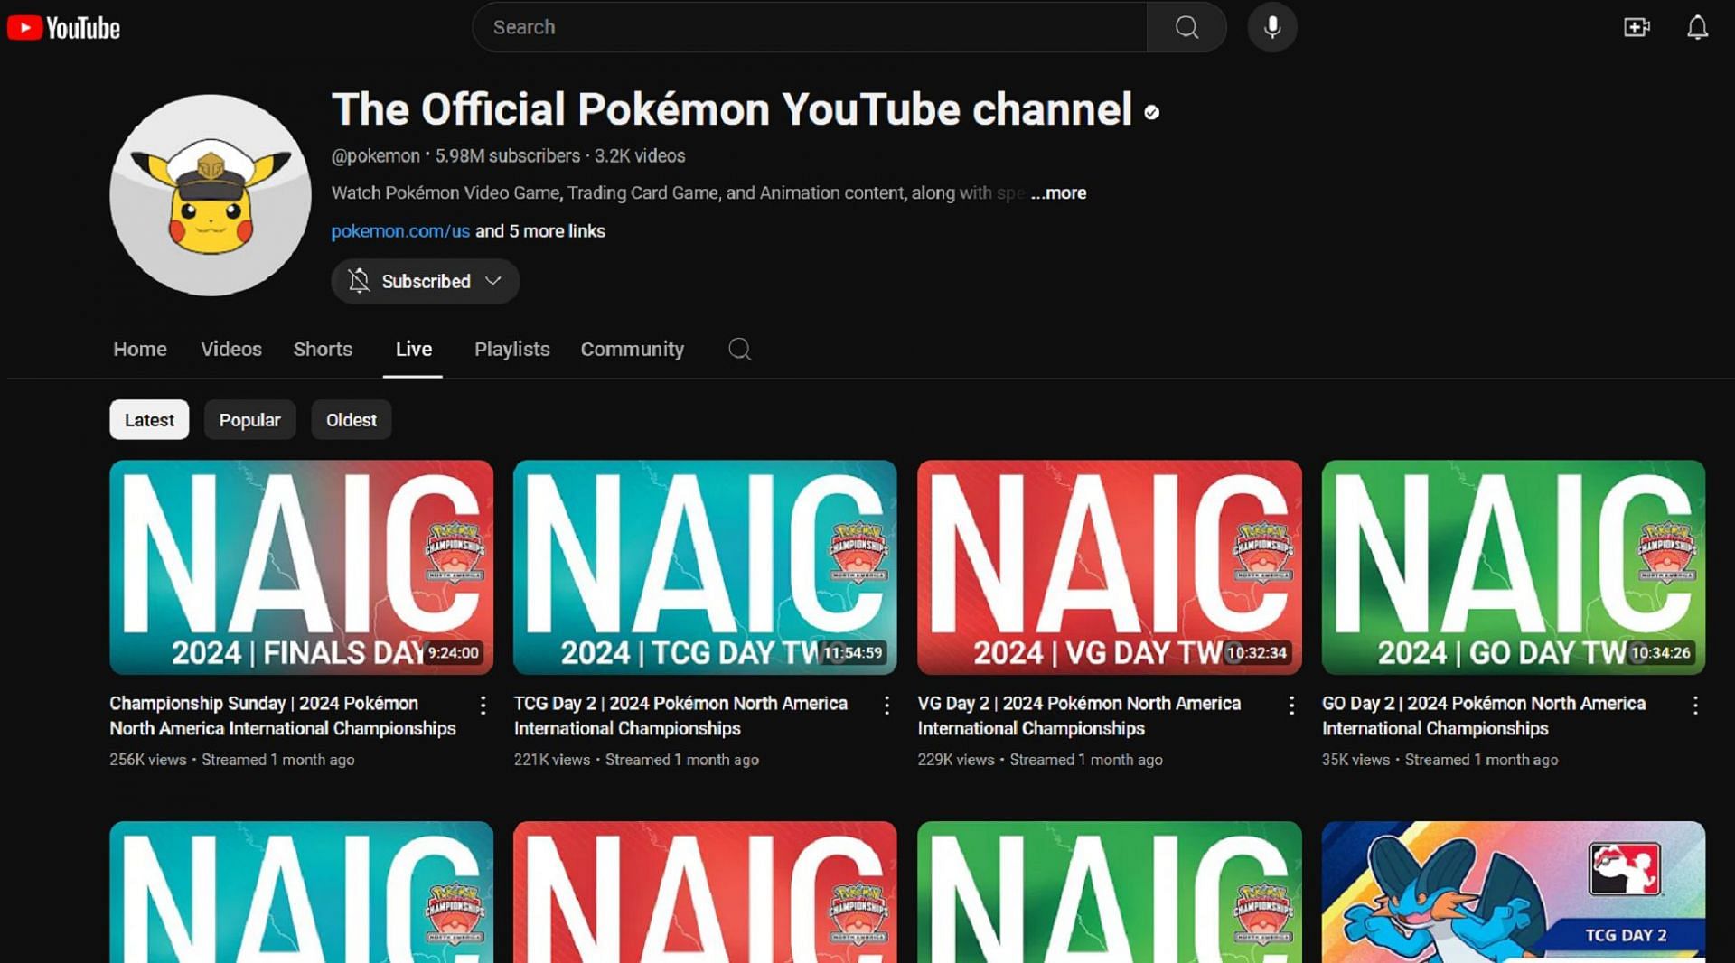1735x963 pixels.
Task: Open the Swampert TCG Day 2 thumbnail
Action: tap(1513, 892)
